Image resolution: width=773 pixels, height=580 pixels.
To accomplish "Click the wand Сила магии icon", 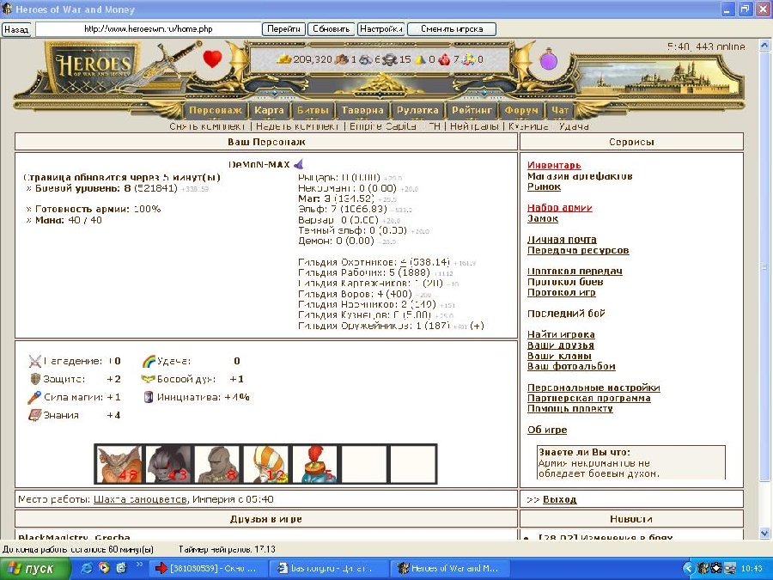I will (x=34, y=397).
